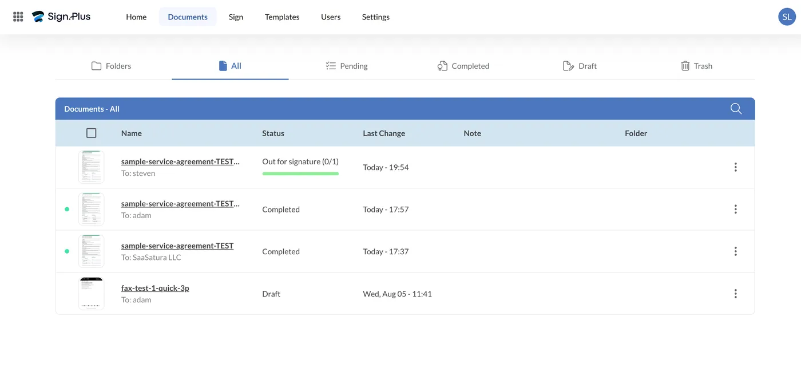801x379 pixels.
Task: Click 'Wed, Aug 05 - 11:41' timestamp
Action: (x=397, y=294)
